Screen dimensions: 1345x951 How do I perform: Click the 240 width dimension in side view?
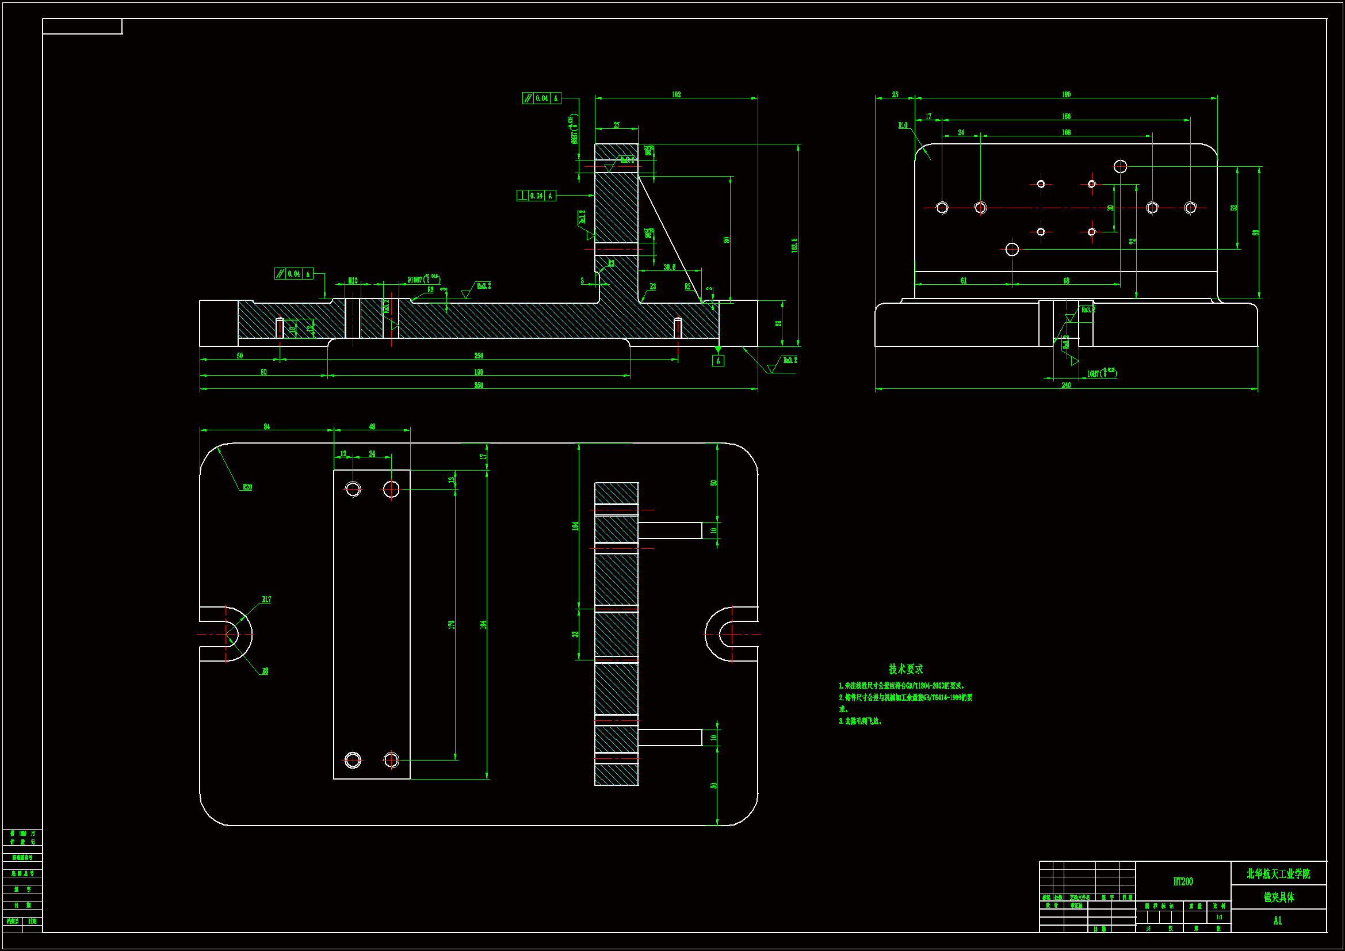pos(1065,385)
